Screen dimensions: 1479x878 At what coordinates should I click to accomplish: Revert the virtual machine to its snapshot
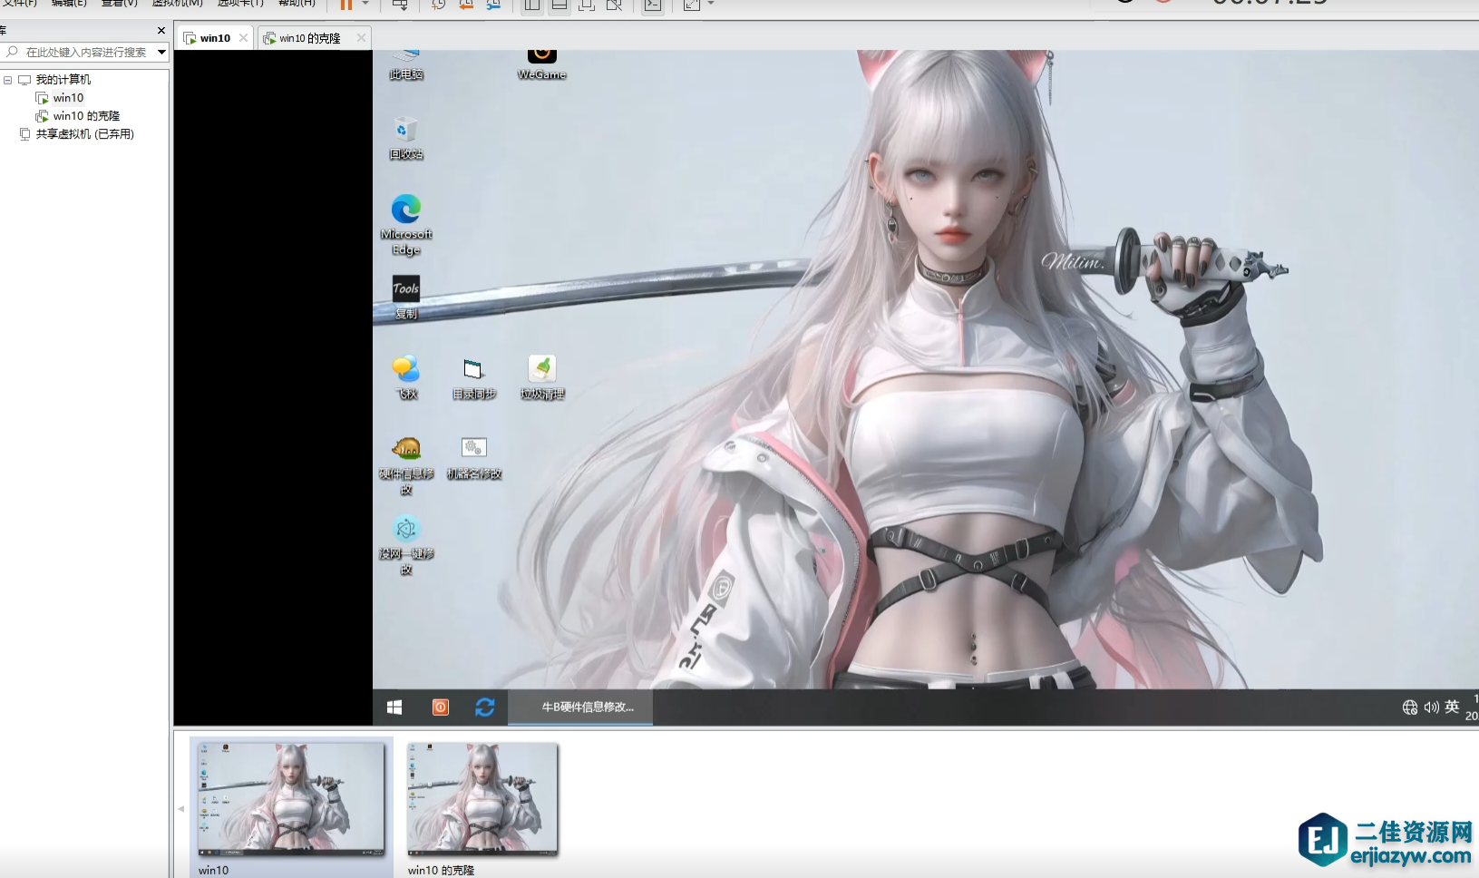click(466, 6)
